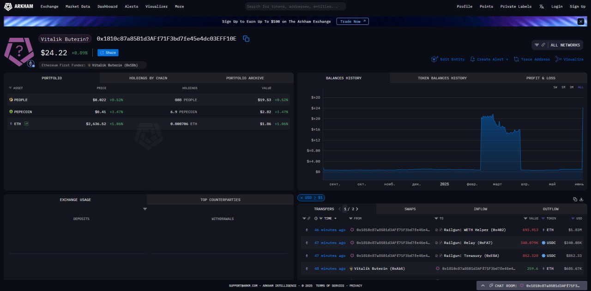Click the link icon in the networks selector
This screenshot has width=591, height=291.
(543, 45)
